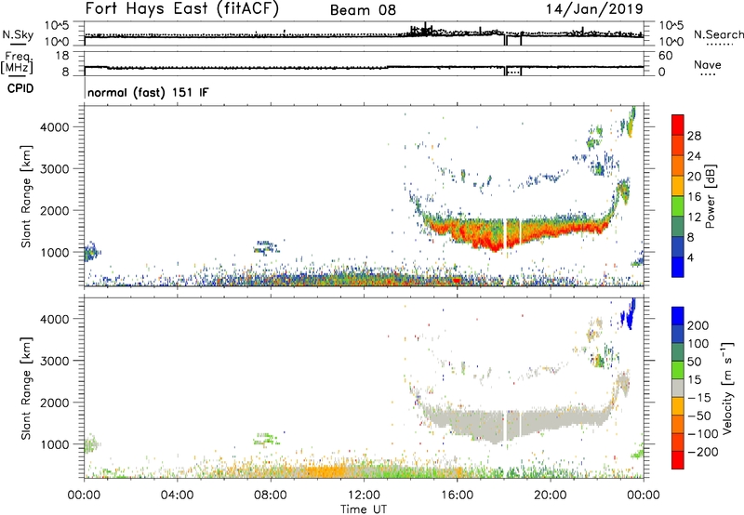The height and width of the screenshot is (515, 744).
Task: Click the 'CPID' label
Action: click(20, 88)
